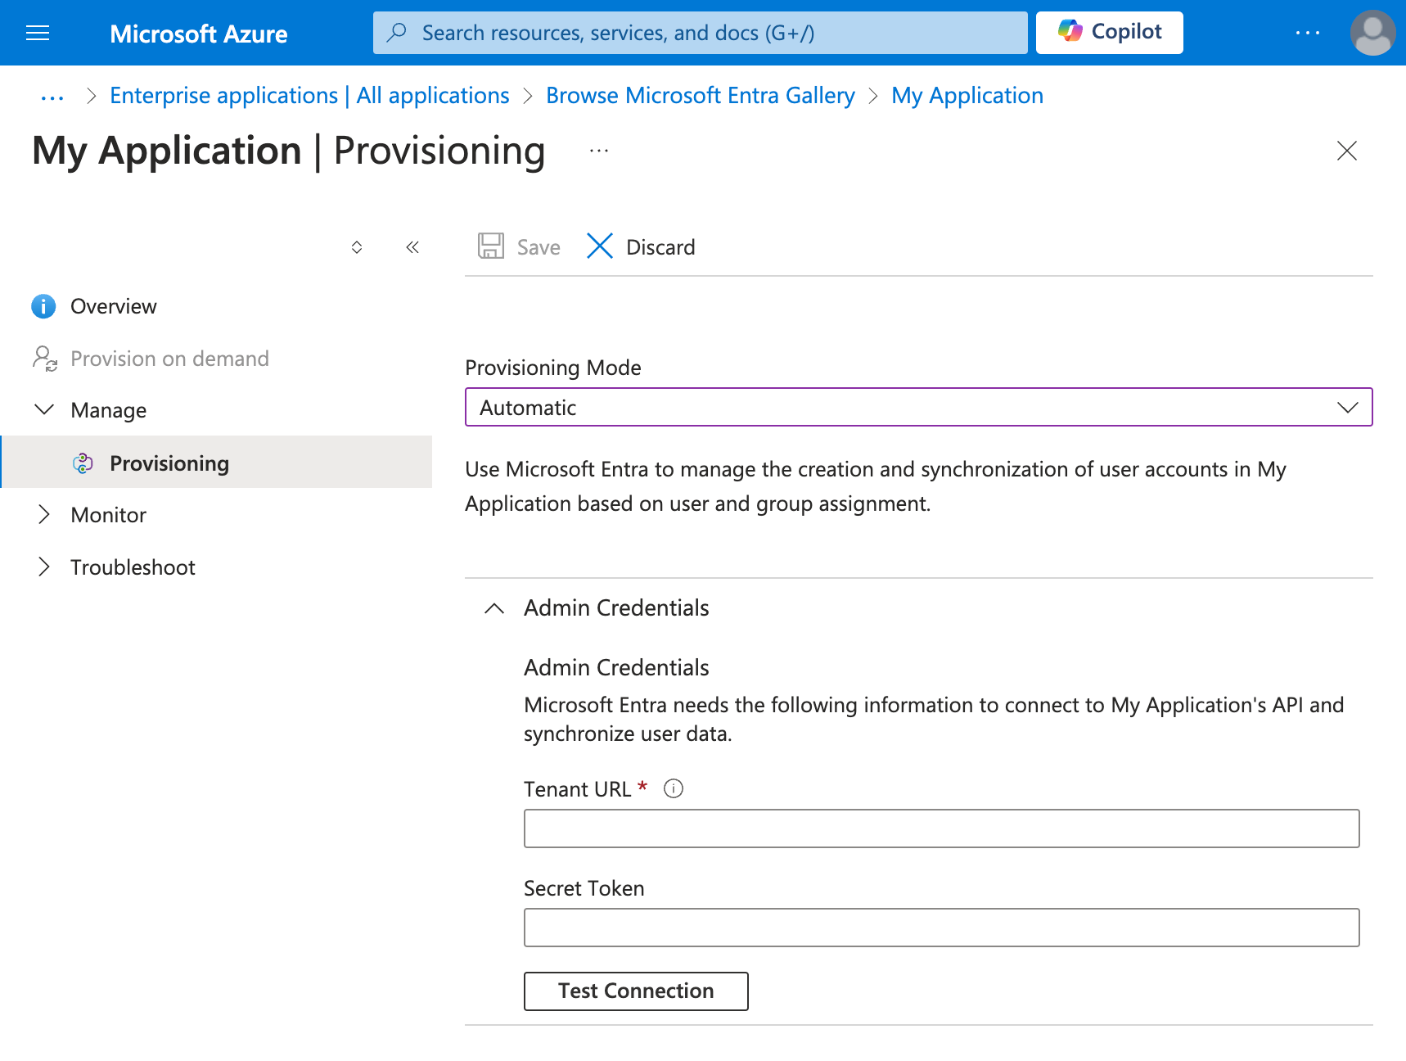This screenshot has width=1406, height=1061.
Task: Open the top bar ellipsis menu
Action: coord(1307,33)
